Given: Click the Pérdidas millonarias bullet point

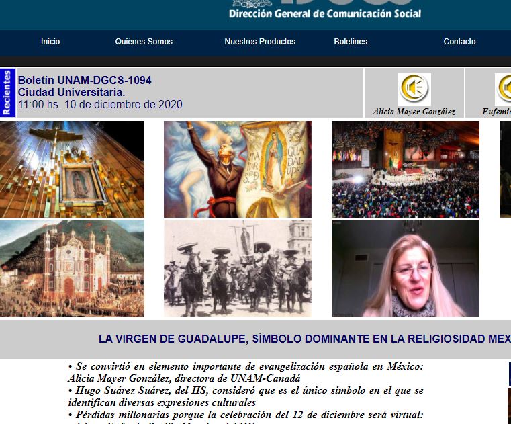Looking at the screenshot, I should [x=245, y=417].
